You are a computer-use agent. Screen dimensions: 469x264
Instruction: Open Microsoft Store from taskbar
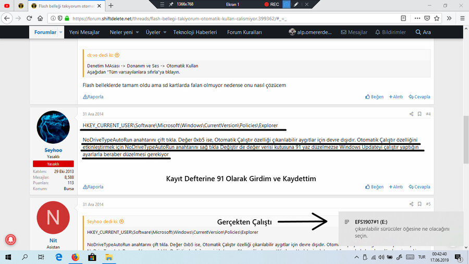(92, 257)
